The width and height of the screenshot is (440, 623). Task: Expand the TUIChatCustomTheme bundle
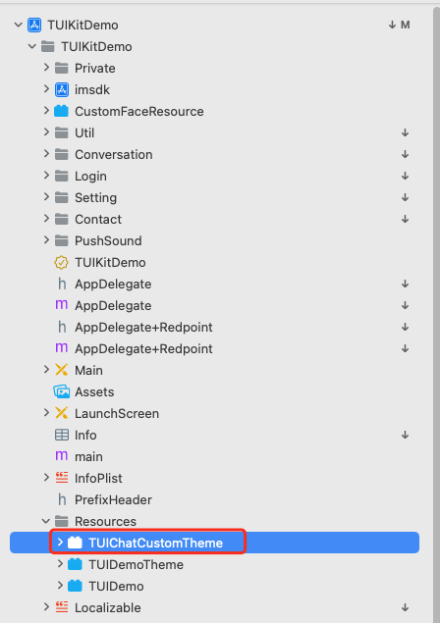tap(60, 542)
